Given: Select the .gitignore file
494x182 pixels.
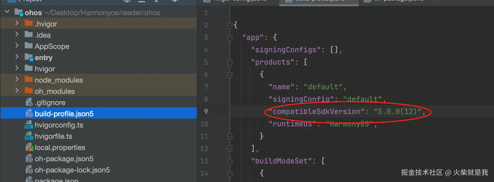Looking at the screenshot, I should tap(50, 103).
